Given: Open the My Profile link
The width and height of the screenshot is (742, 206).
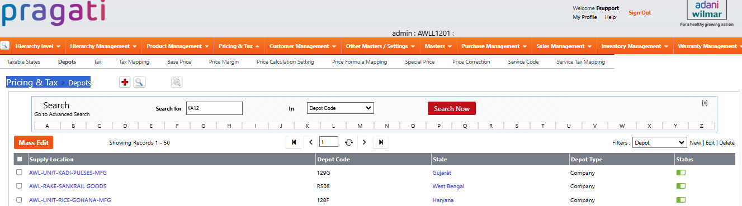Looking at the screenshot, I should 585,17.
